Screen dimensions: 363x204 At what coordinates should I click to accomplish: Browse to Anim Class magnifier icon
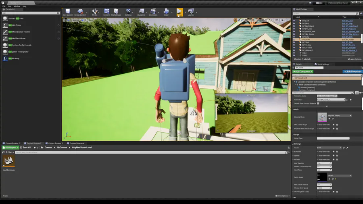347,100
